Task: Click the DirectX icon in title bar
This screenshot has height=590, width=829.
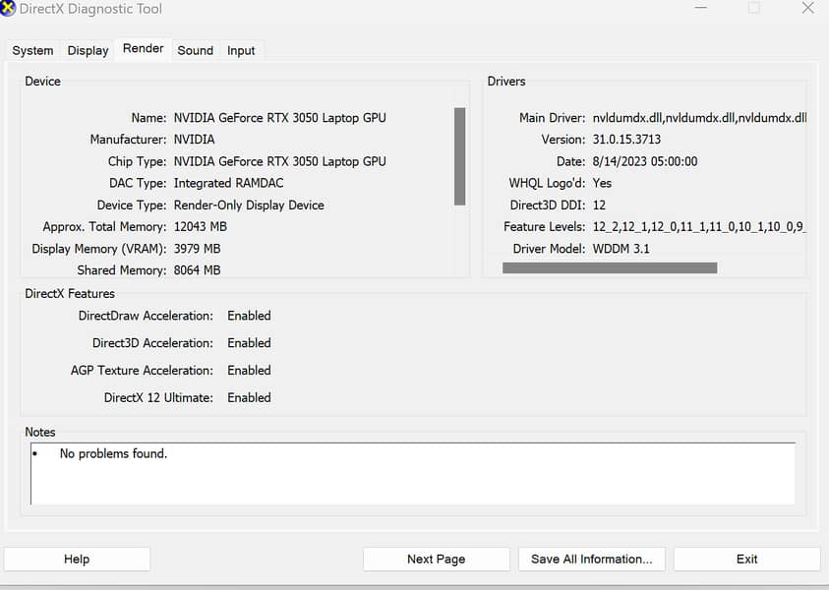Action: (x=8, y=9)
